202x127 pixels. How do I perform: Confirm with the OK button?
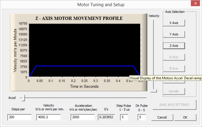tap(185, 117)
